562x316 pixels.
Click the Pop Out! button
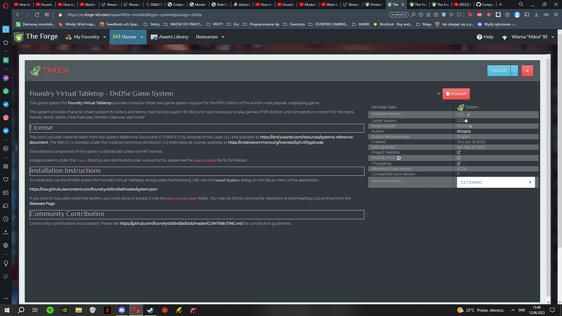pos(498,71)
